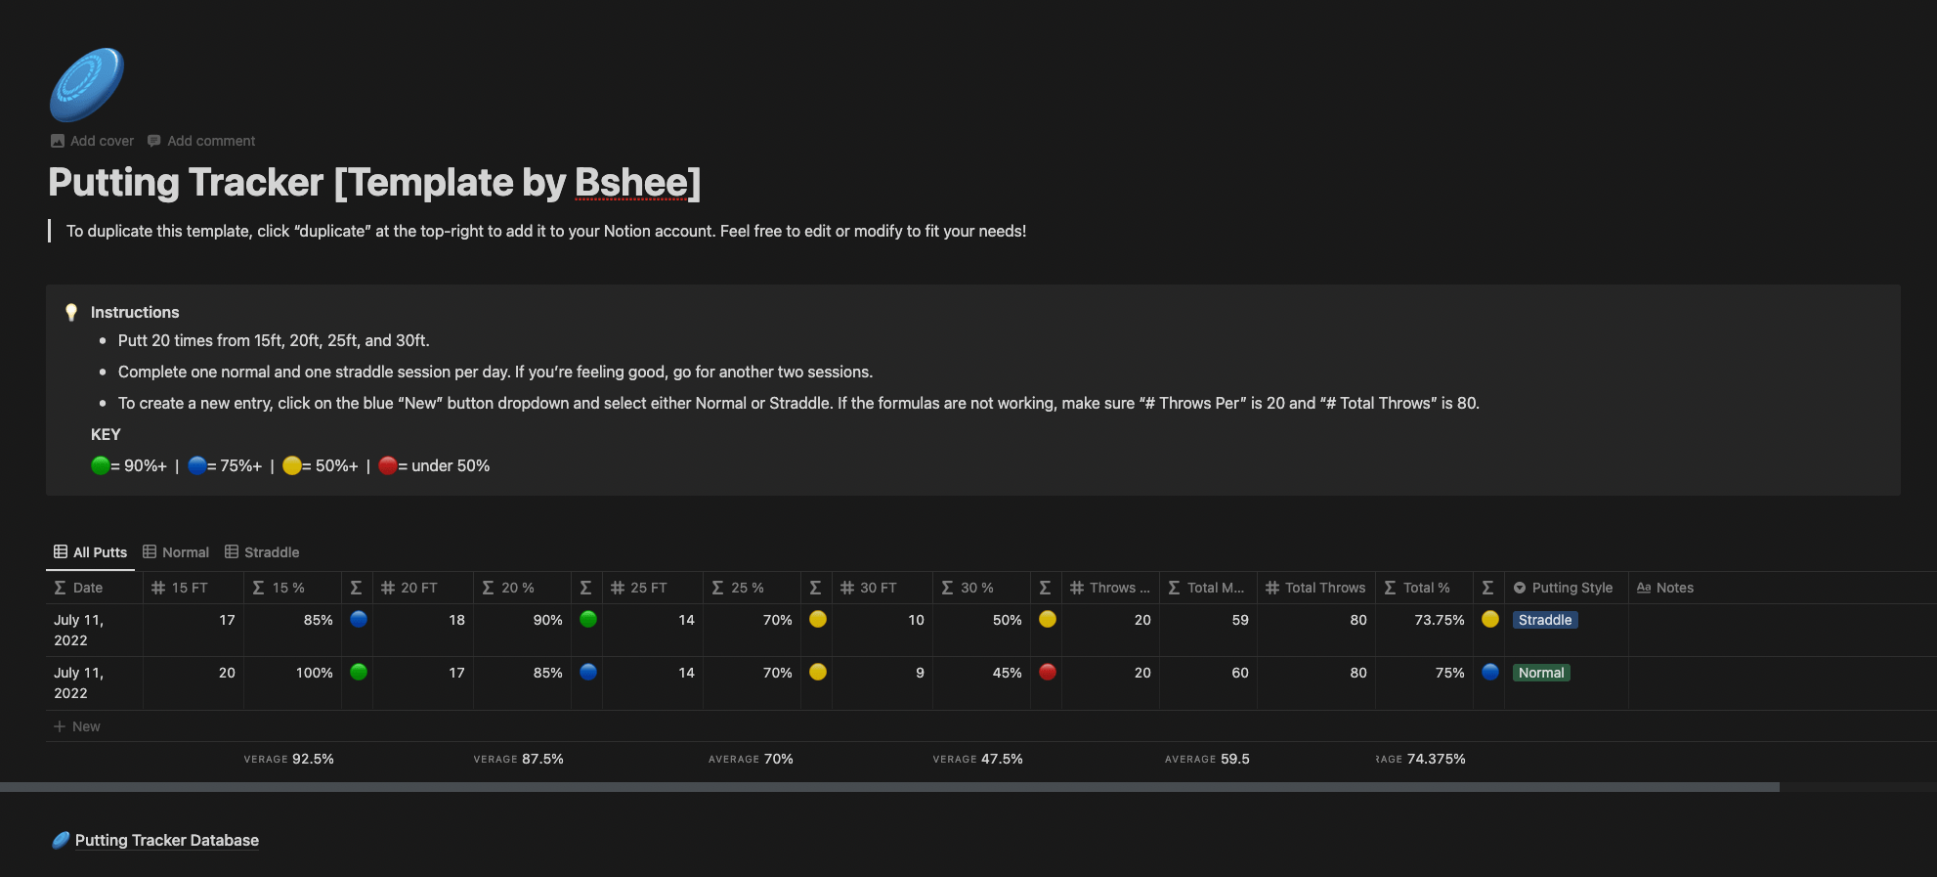
Task: Click the green circle after 100% in the Normal row
Action: (359, 672)
